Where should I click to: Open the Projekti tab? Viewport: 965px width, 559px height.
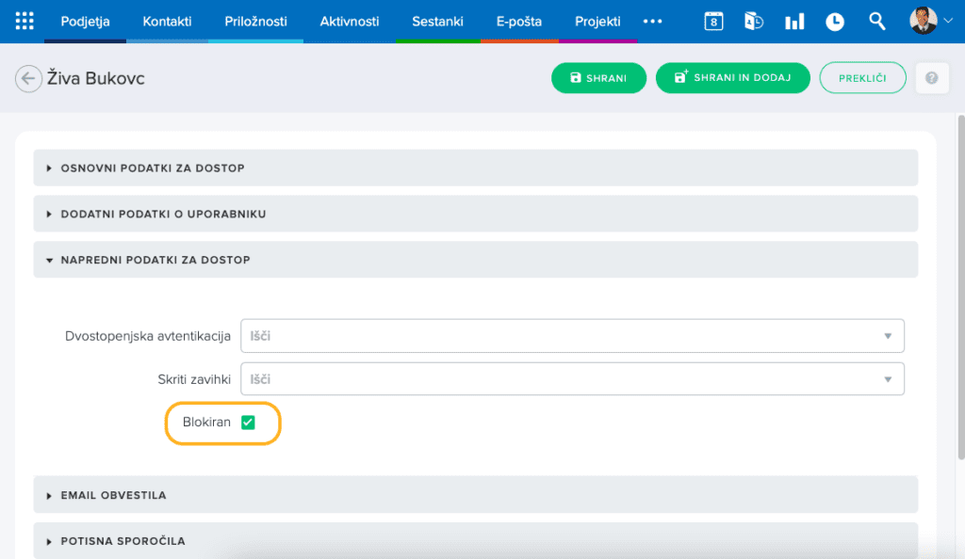pyautogui.click(x=597, y=21)
